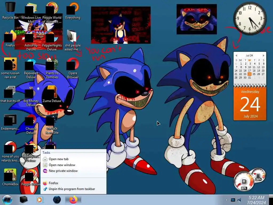The height and width of the screenshot is (205, 273).
Task: Click the dark globe taskbar icon
Action: [57, 200]
